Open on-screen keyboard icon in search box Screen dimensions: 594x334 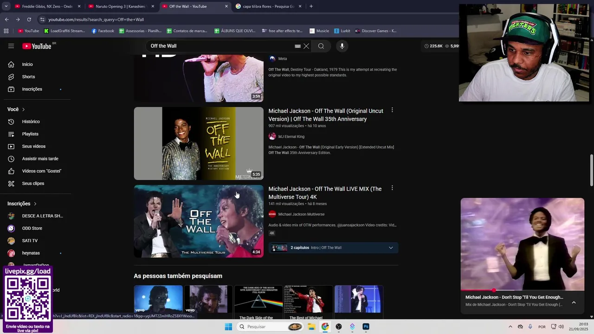click(297, 46)
